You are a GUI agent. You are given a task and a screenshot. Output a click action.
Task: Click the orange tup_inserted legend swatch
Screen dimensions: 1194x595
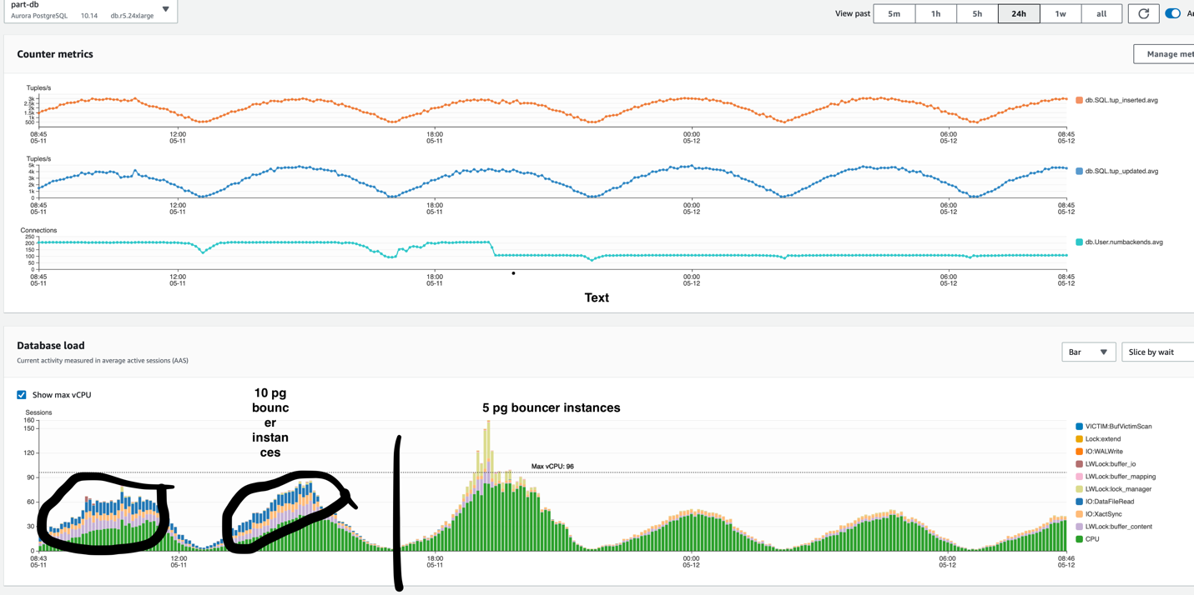pos(1079,100)
